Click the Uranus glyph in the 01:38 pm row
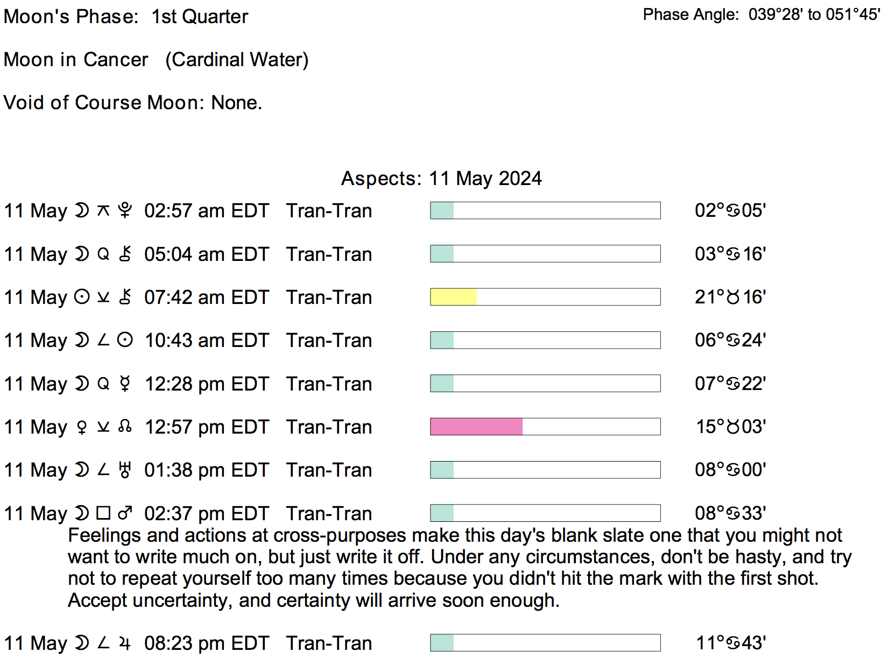 point(125,470)
